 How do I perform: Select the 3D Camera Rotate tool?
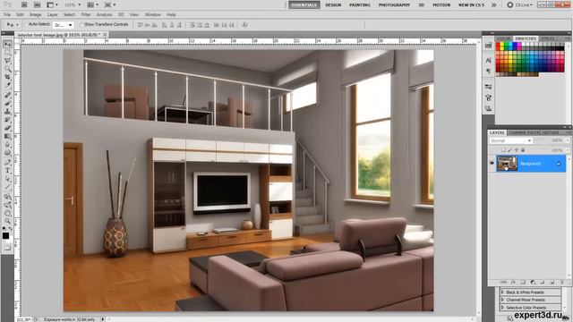tap(7, 205)
